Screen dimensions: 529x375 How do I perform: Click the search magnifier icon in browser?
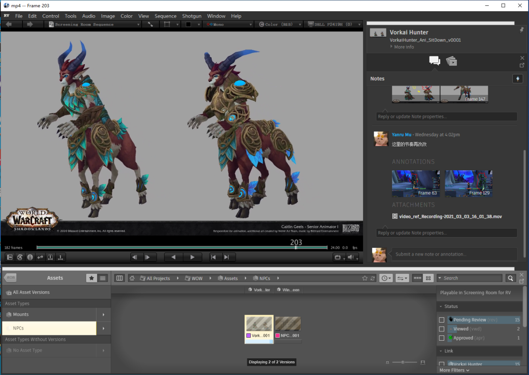pos(510,278)
